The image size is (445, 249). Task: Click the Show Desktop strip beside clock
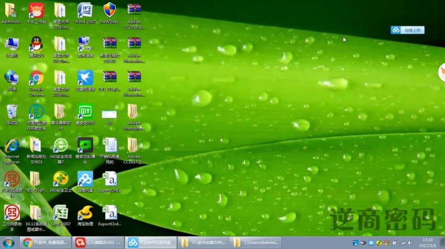coord(442,243)
